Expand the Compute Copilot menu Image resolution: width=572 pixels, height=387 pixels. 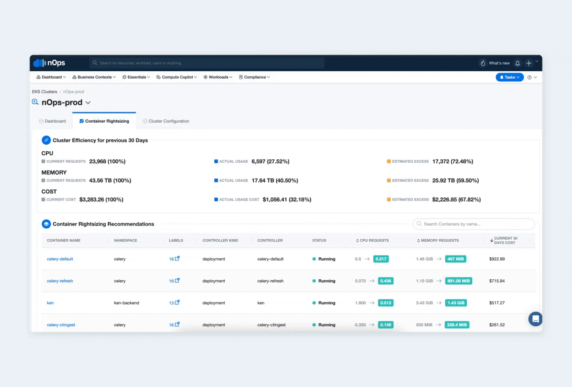pos(177,77)
